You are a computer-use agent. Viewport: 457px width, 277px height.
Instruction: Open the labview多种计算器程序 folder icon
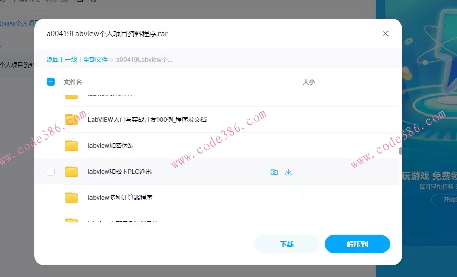point(72,198)
